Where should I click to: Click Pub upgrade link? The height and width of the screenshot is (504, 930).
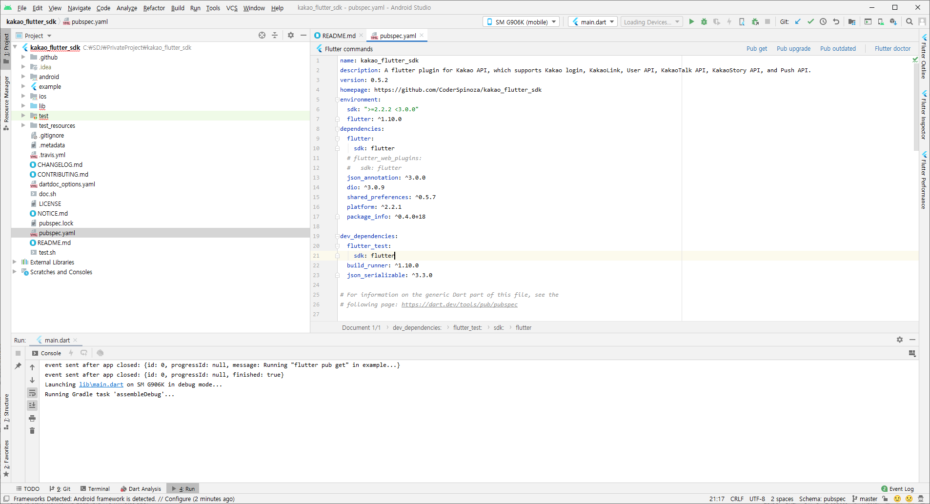coord(793,49)
